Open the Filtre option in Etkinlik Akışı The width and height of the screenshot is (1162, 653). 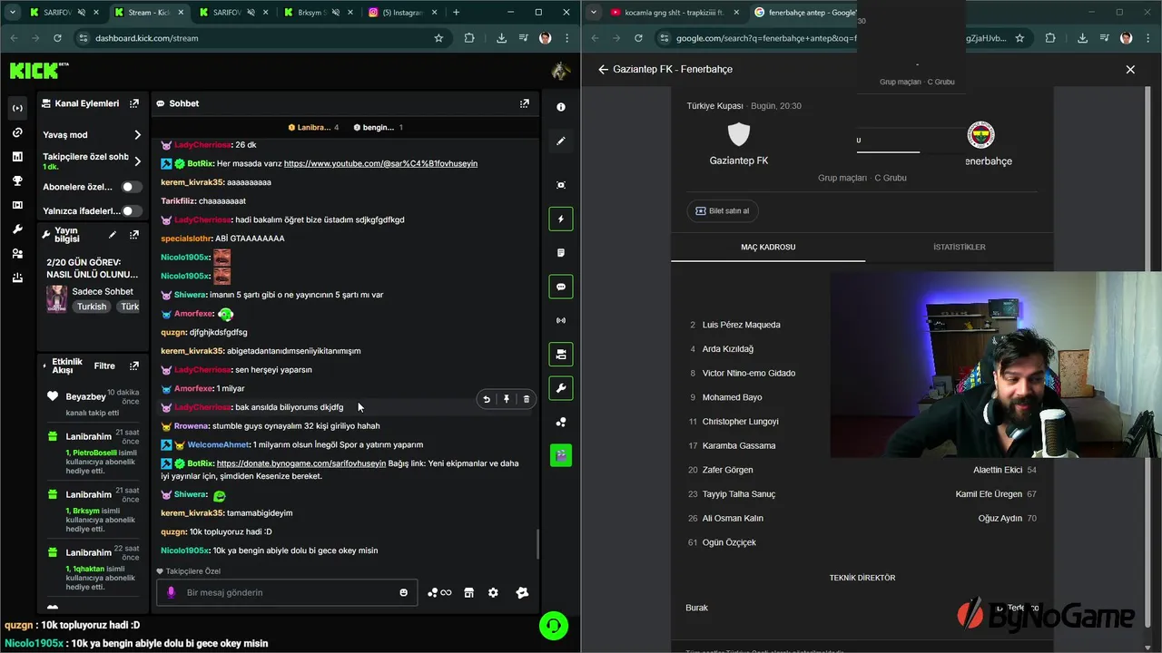[104, 366]
